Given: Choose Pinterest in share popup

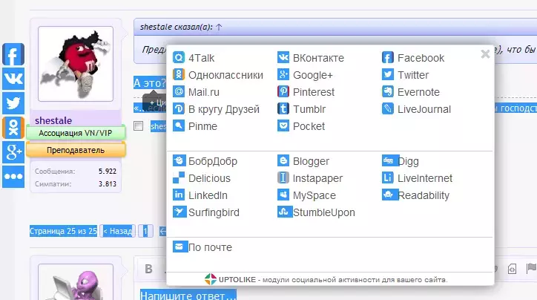Looking at the screenshot, I should click(x=306, y=92).
